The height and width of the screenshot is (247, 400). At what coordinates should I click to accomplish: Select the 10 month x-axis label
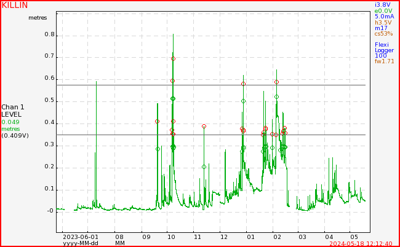pyautogui.click(x=171, y=237)
